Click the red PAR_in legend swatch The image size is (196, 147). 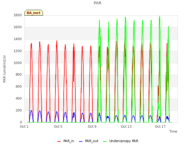click(59, 141)
